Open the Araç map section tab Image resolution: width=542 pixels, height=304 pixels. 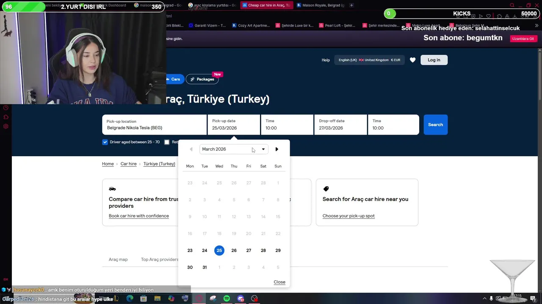tap(118, 259)
